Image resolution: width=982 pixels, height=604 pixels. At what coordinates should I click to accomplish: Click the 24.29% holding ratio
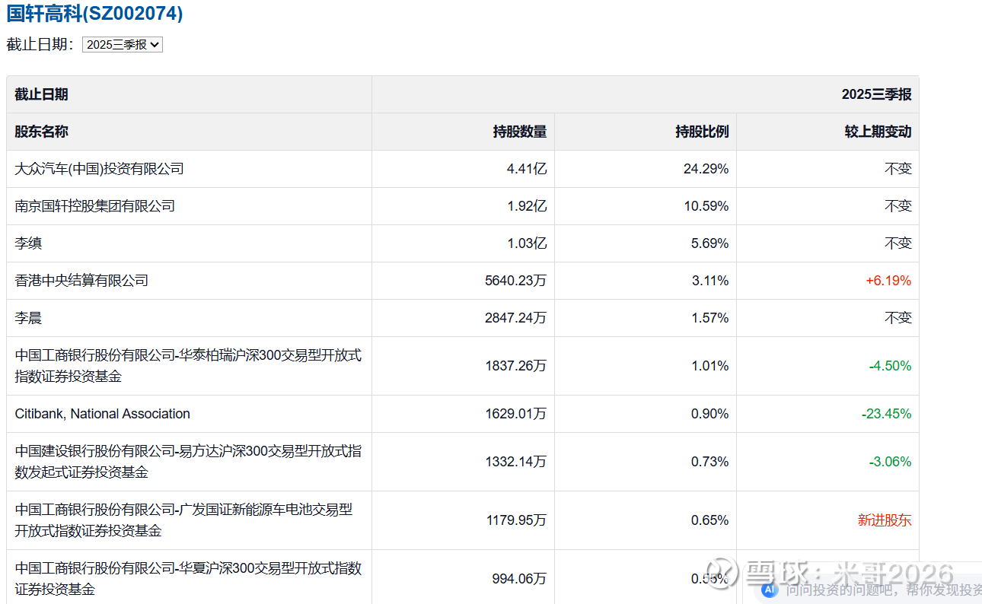pyautogui.click(x=706, y=169)
